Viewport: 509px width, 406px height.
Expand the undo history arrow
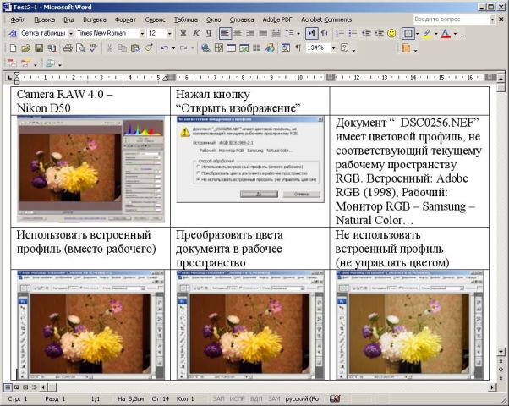173,49
